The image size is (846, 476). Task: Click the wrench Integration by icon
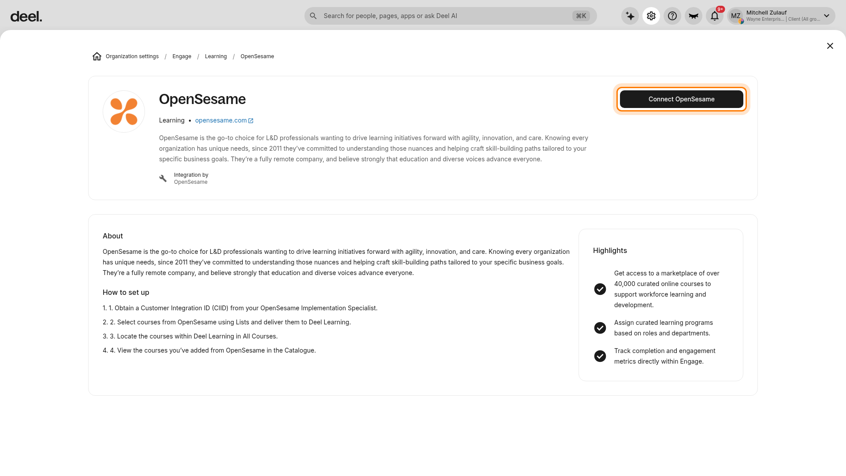coord(163,178)
